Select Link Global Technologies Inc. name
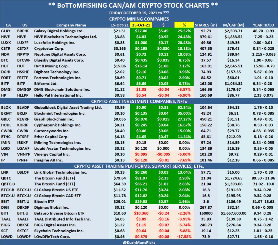Screen dimensions: 278x245 point(61,172)
